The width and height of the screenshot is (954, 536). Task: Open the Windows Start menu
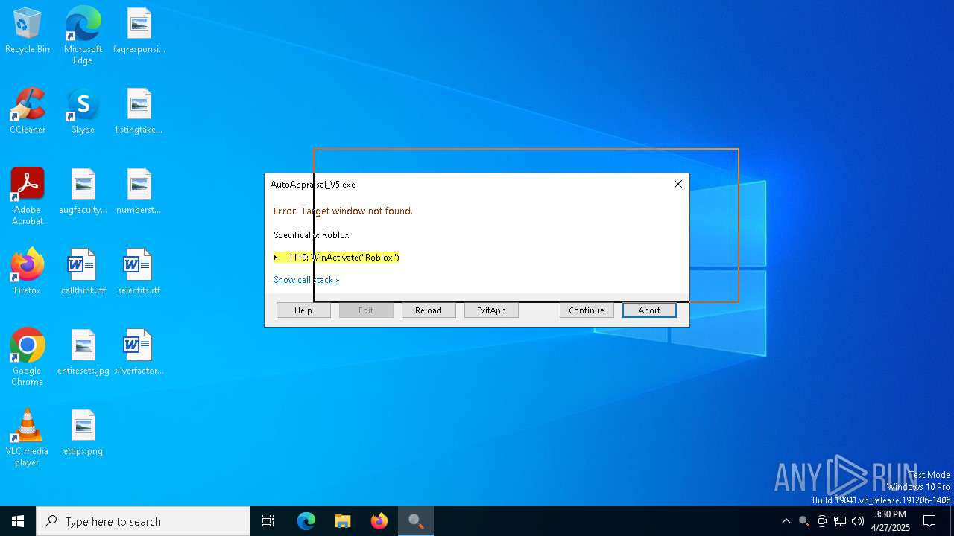[18, 521]
